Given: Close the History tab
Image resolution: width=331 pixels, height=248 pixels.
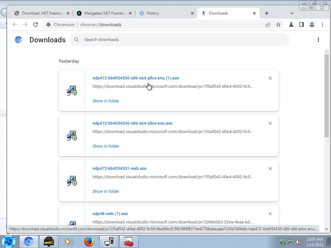Looking at the screenshot, I should [x=192, y=13].
